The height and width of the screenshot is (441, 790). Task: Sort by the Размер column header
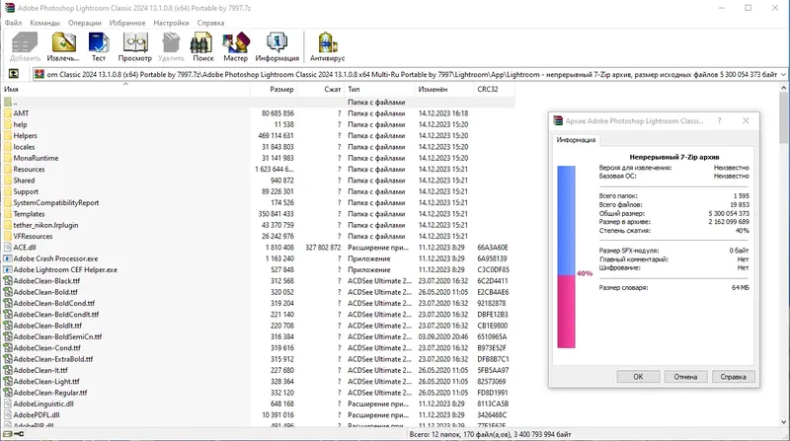click(274, 89)
